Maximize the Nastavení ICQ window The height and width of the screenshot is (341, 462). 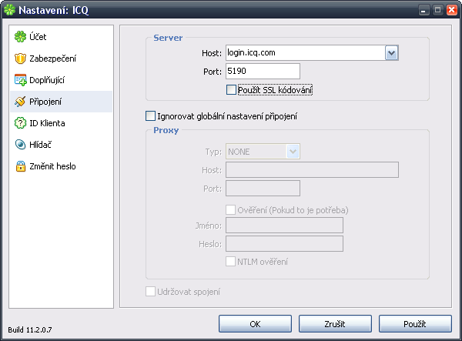(x=438, y=10)
